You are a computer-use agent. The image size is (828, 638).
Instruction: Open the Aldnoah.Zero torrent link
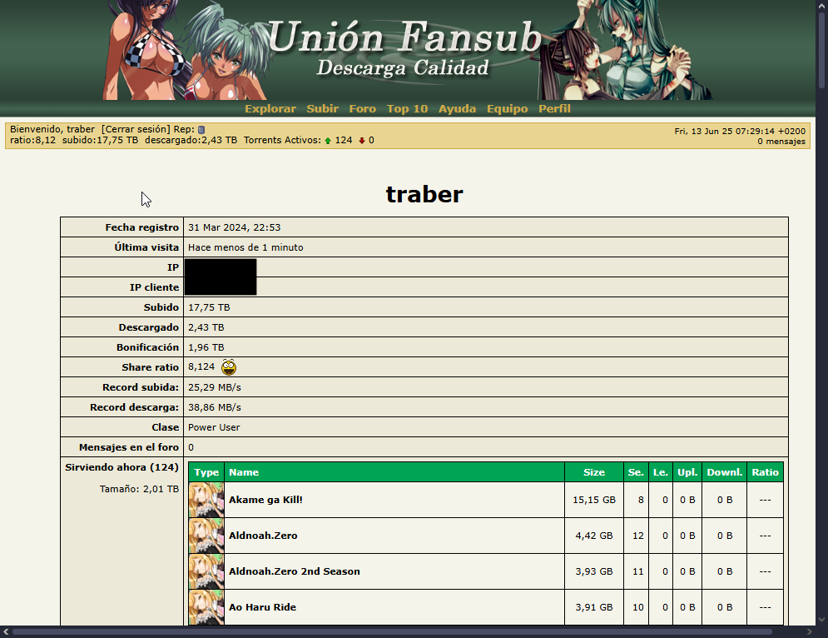[263, 536]
